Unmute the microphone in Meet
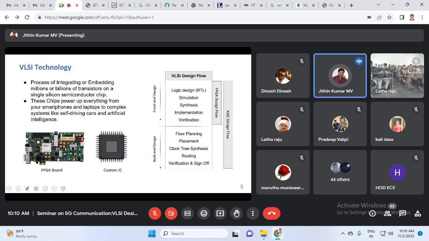 [155, 213]
